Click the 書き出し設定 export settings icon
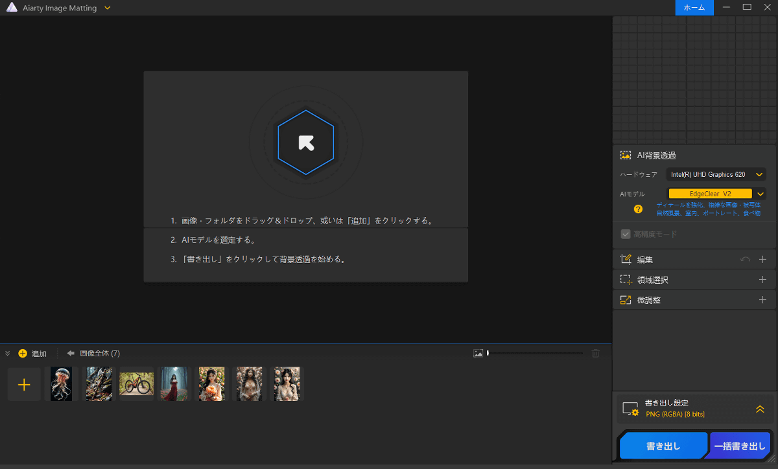 (x=630, y=409)
